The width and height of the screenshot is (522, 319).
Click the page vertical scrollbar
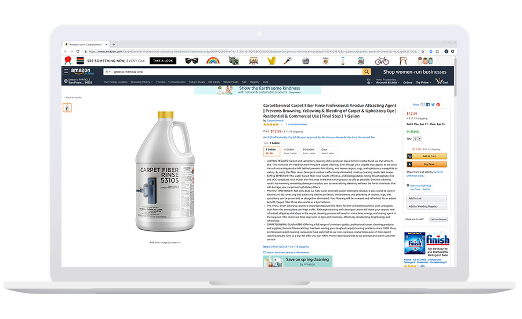click(455, 77)
